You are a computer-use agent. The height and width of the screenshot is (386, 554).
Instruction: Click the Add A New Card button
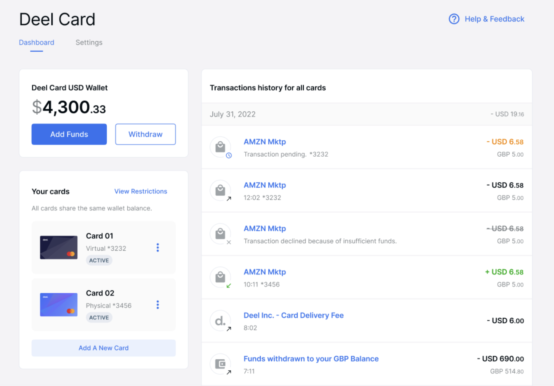click(x=104, y=348)
